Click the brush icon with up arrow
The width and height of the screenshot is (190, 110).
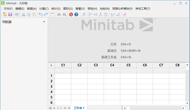113,14
